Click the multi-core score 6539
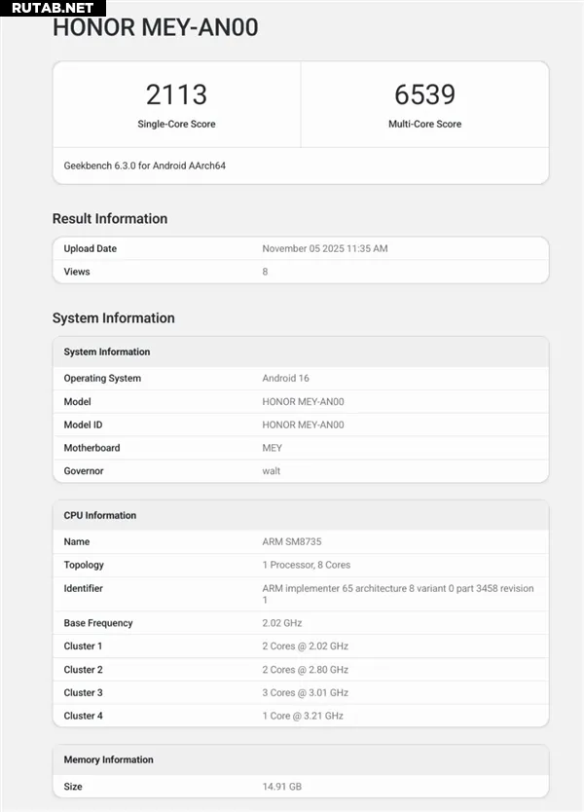The width and height of the screenshot is (584, 812). coord(424,94)
